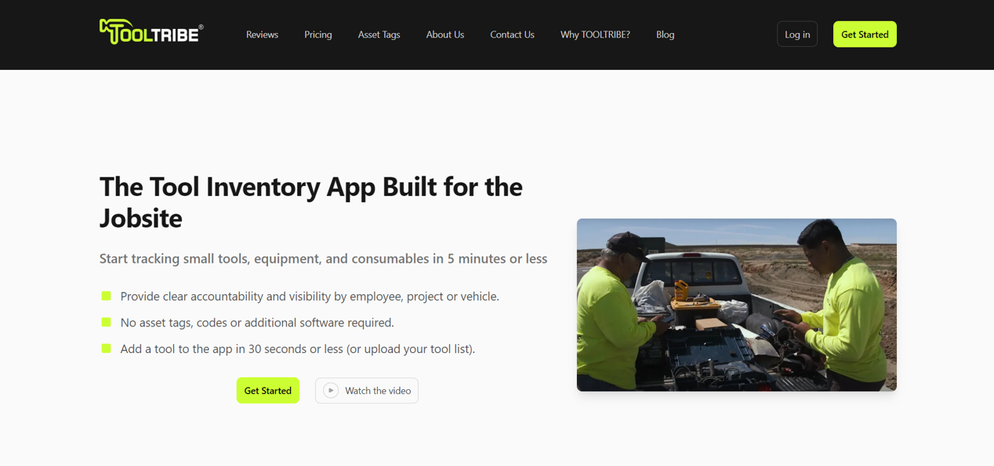994x466 pixels.
Task: Open the jobsite workers video thumbnail
Action: pyautogui.click(x=737, y=305)
